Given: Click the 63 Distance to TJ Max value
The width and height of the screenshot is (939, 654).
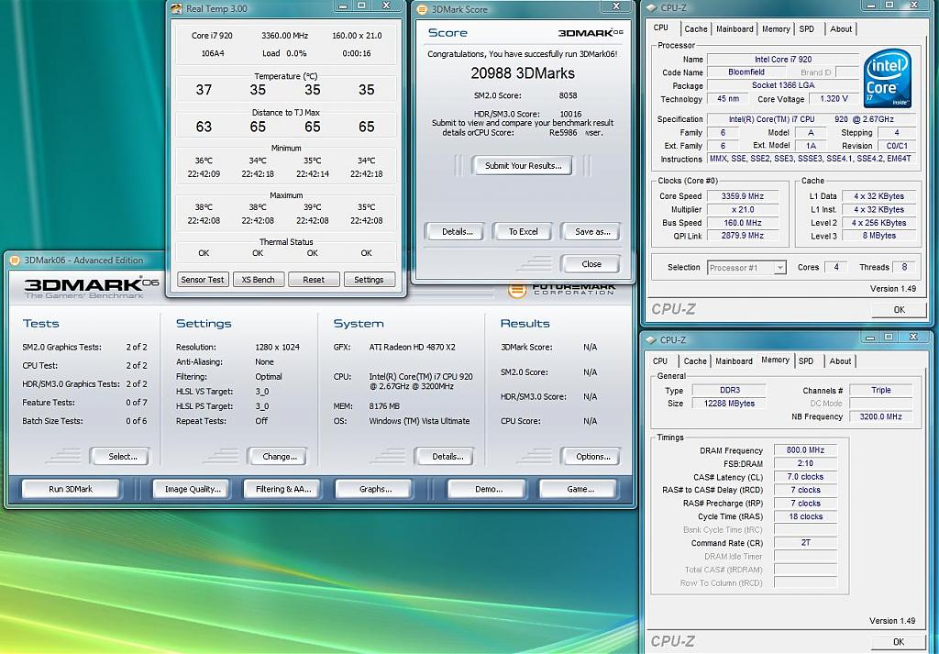Looking at the screenshot, I should tap(204, 127).
